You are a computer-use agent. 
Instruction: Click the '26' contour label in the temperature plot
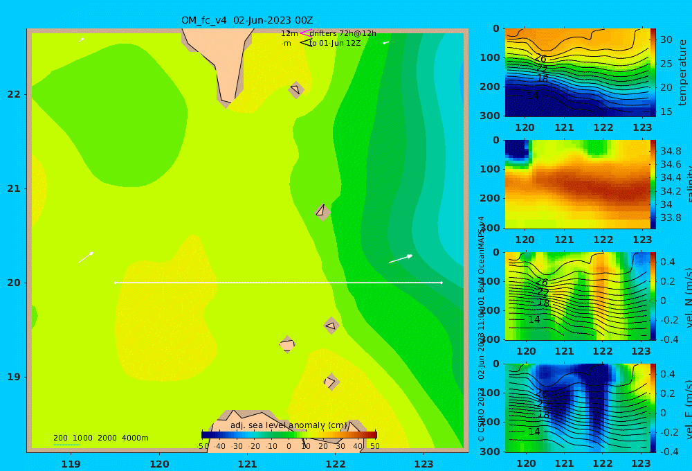[540, 58]
